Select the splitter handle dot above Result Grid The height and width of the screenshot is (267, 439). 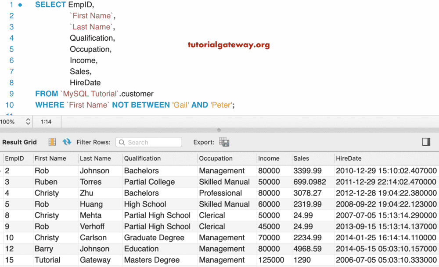click(219, 130)
